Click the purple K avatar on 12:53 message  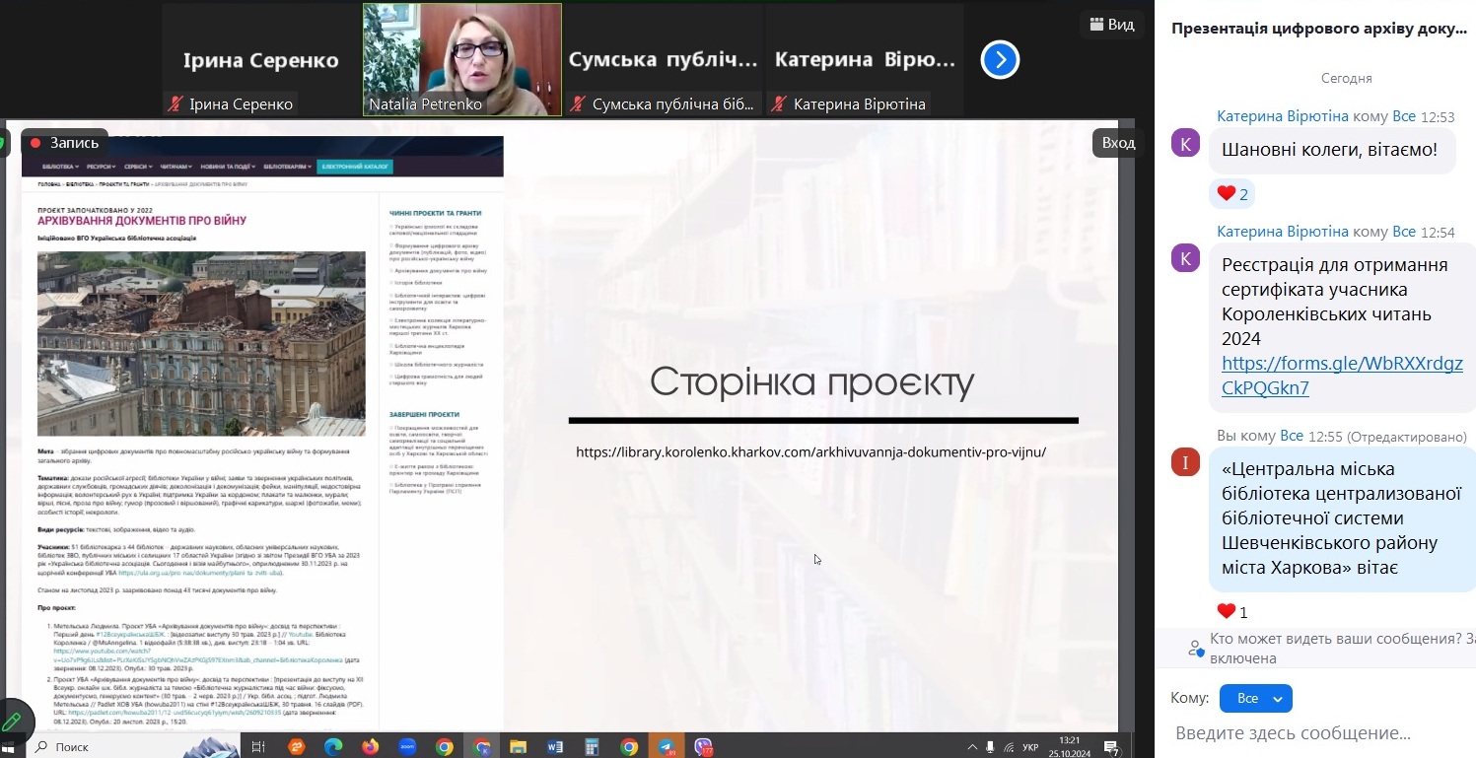point(1185,143)
